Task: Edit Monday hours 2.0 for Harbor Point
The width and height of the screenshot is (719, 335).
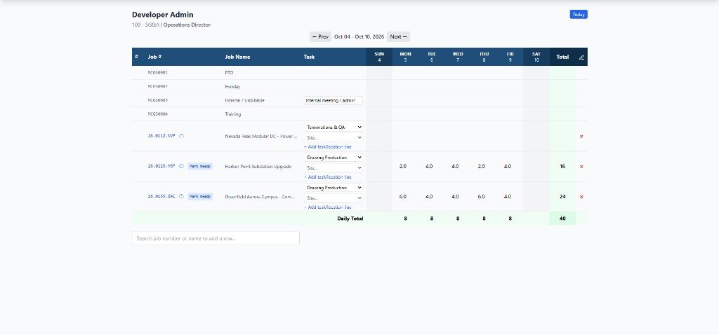Action: tap(403, 167)
